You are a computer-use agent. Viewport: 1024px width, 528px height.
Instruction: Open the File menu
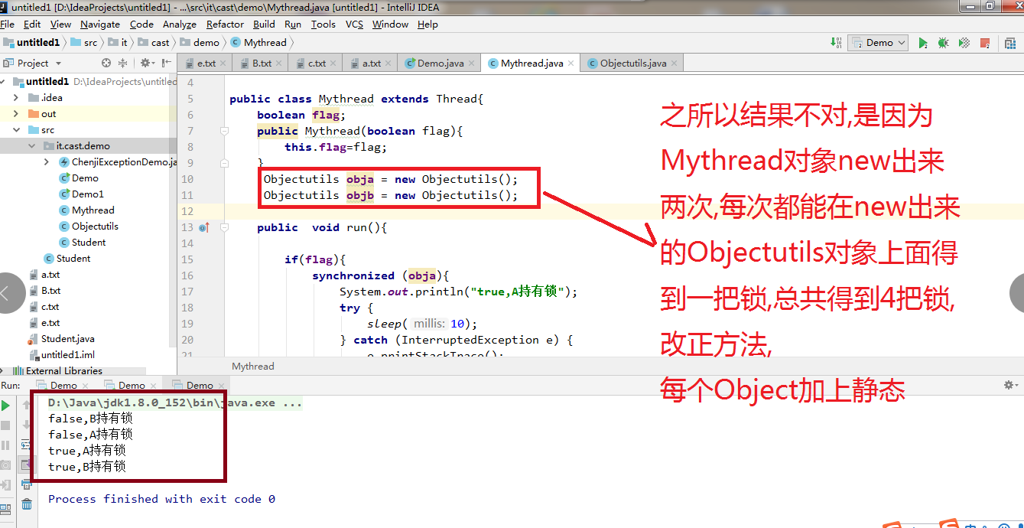7,24
